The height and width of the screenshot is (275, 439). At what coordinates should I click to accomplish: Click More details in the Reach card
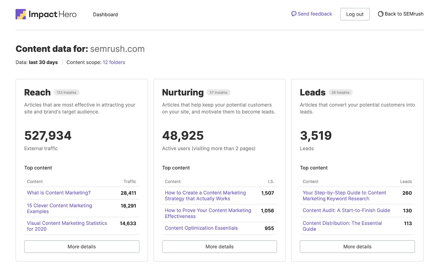(82, 247)
